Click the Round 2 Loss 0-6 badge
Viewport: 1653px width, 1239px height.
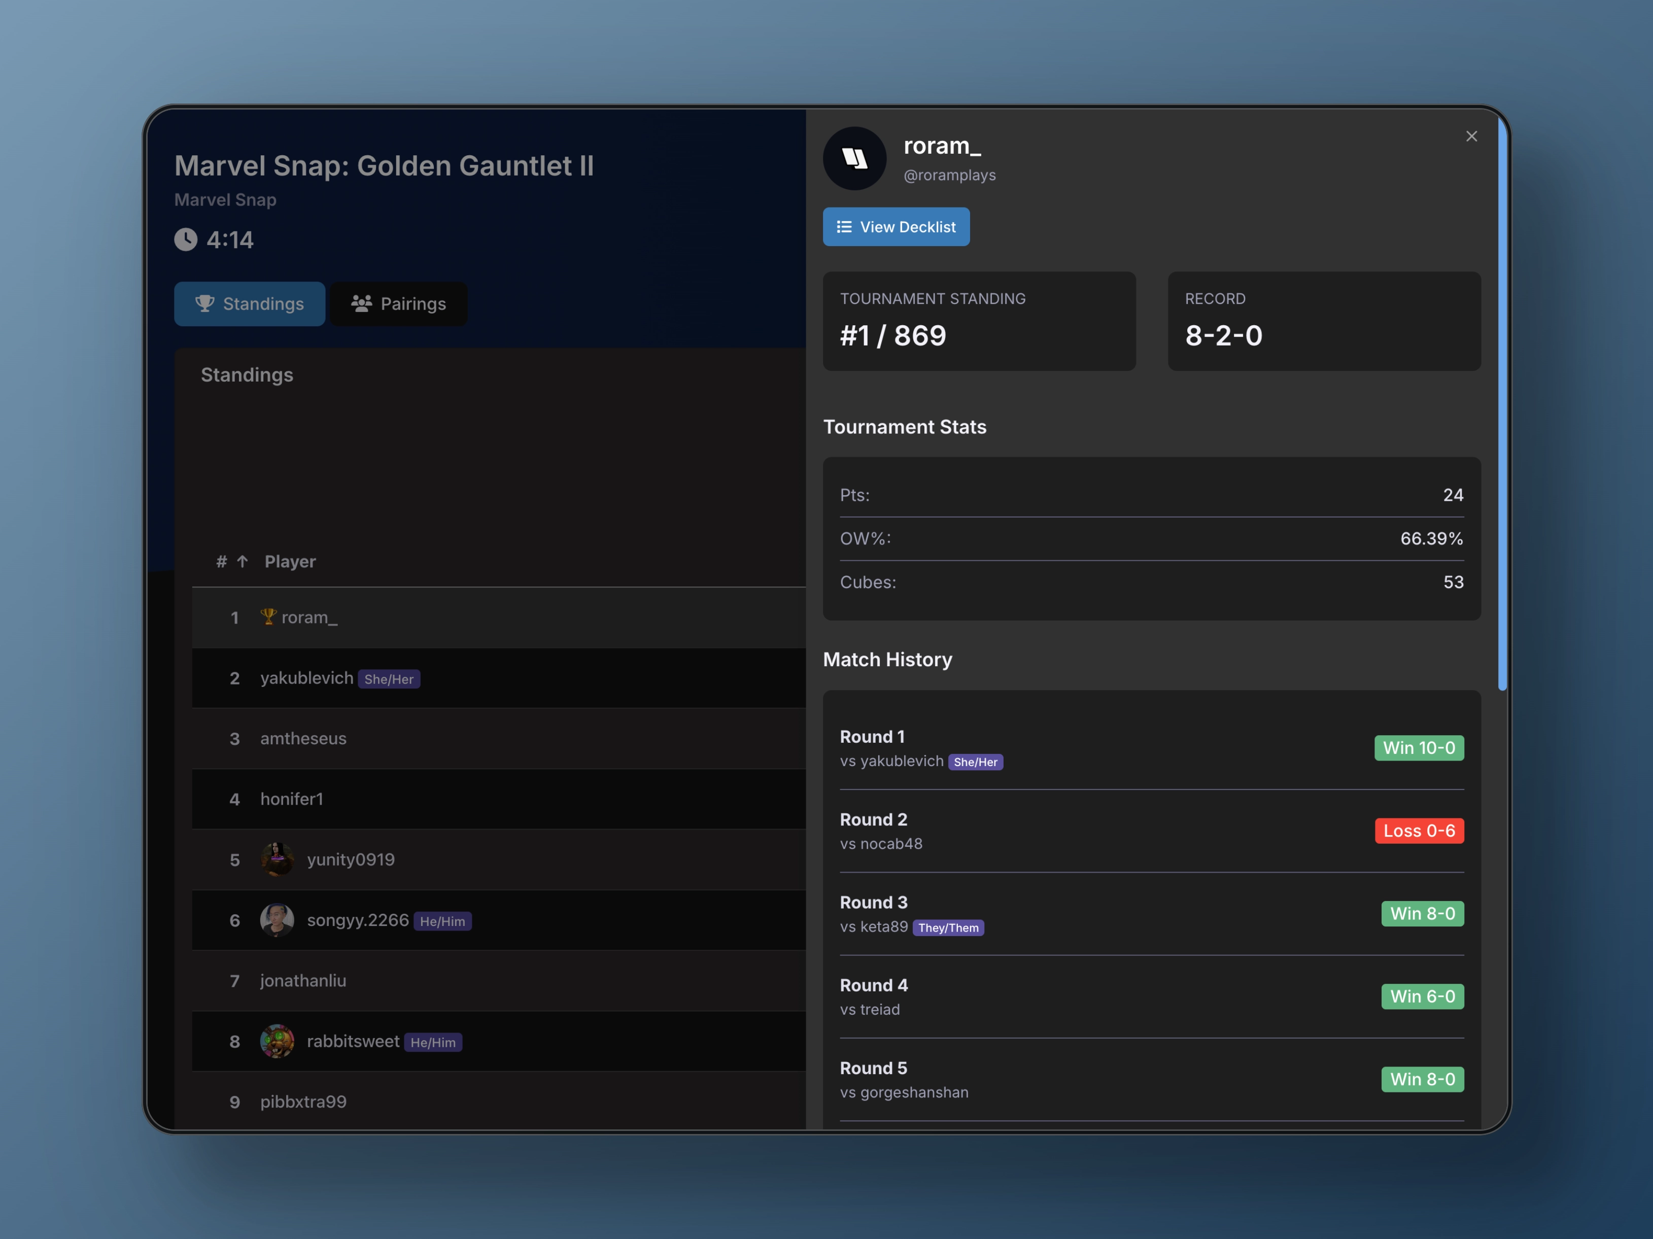click(1419, 830)
